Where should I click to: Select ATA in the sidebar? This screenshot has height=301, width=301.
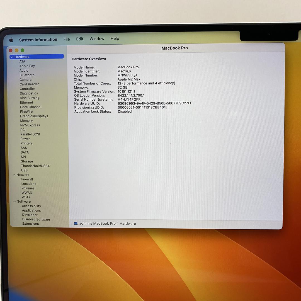coord(22,61)
